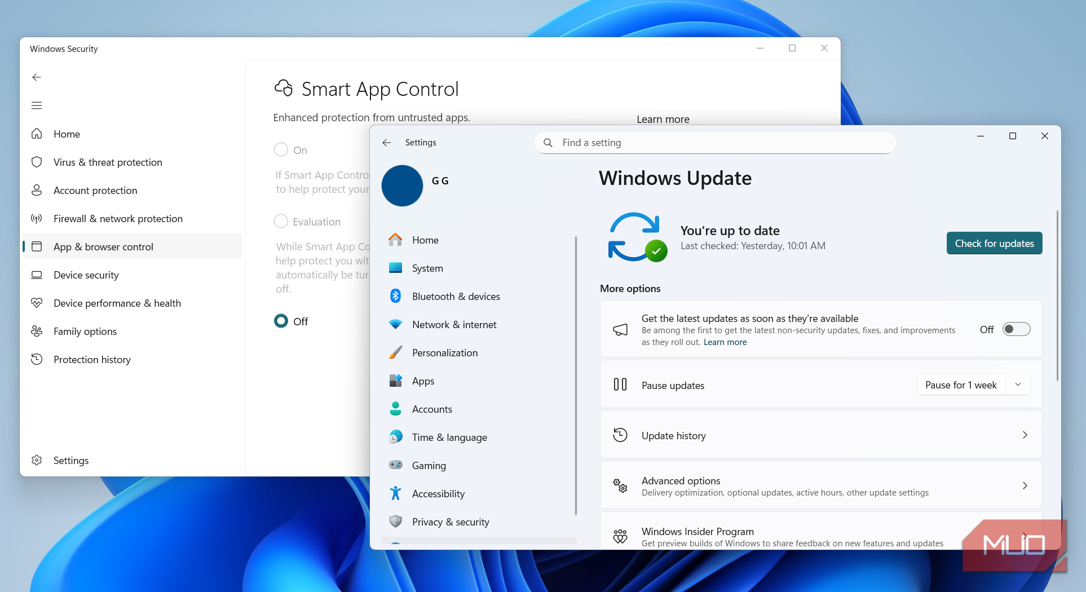Image resolution: width=1086 pixels, height=592 pixels.
Task: Click the Gaming controller icon
Action: (395, 465)
